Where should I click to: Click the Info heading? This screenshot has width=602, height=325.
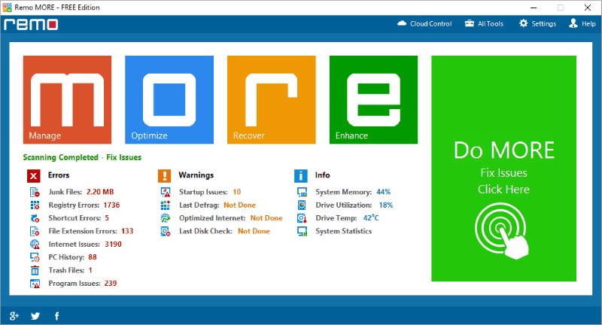[x=323, y=175]
